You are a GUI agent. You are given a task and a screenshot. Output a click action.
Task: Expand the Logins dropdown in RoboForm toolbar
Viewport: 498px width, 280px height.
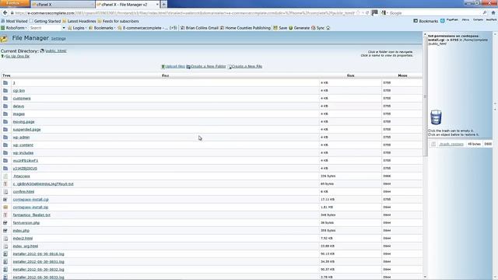tap(78, 28)
